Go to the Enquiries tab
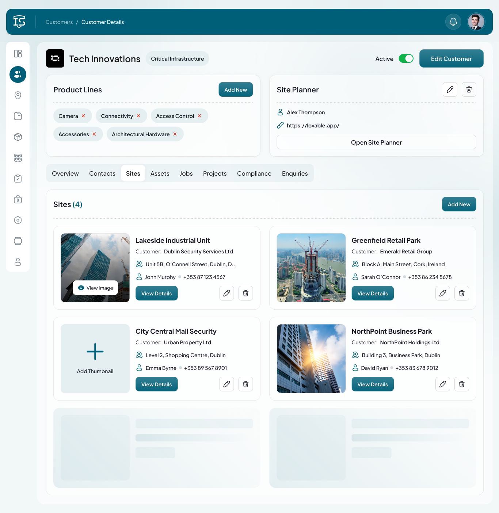The image size is (499, 513). point(295,173)
